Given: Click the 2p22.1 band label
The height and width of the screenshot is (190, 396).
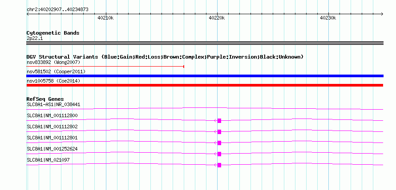Looking at the screenshot, I should point(35,39).
